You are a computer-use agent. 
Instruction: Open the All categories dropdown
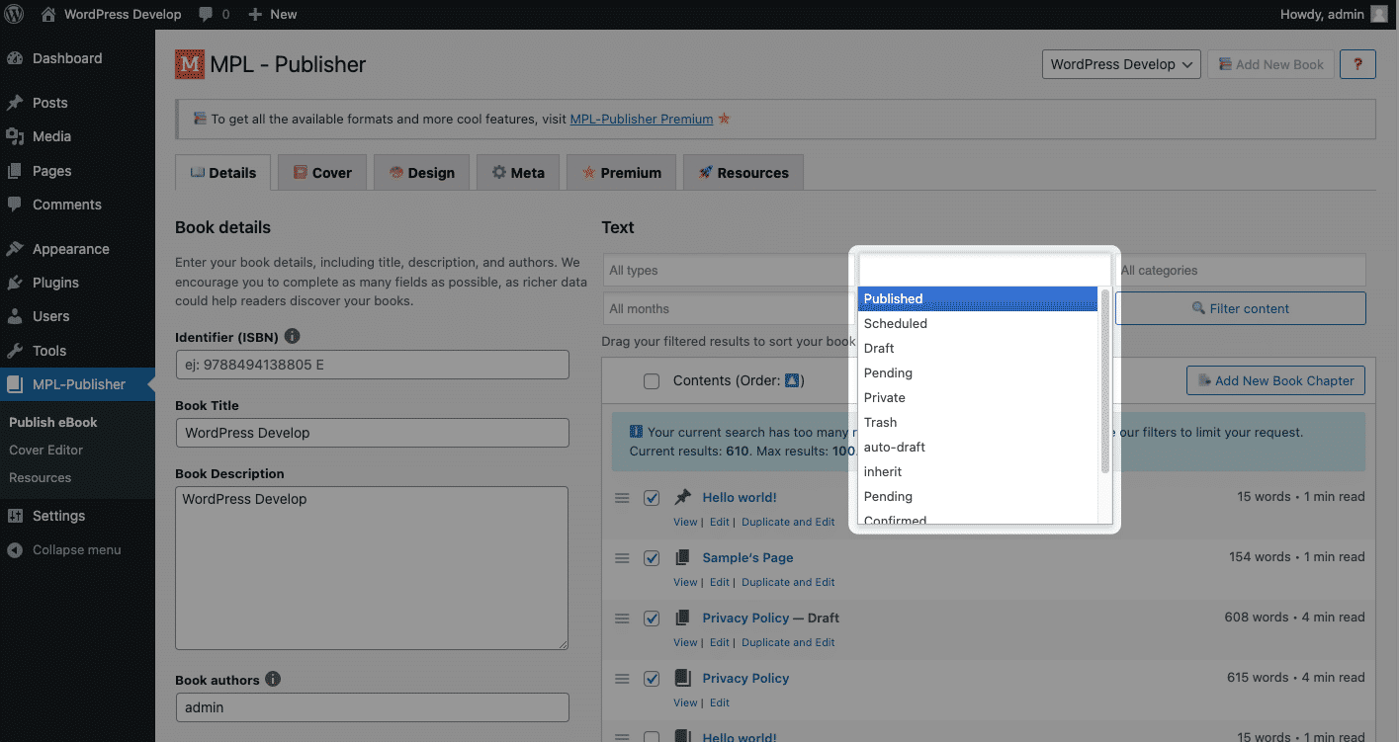click(1241, 270)
